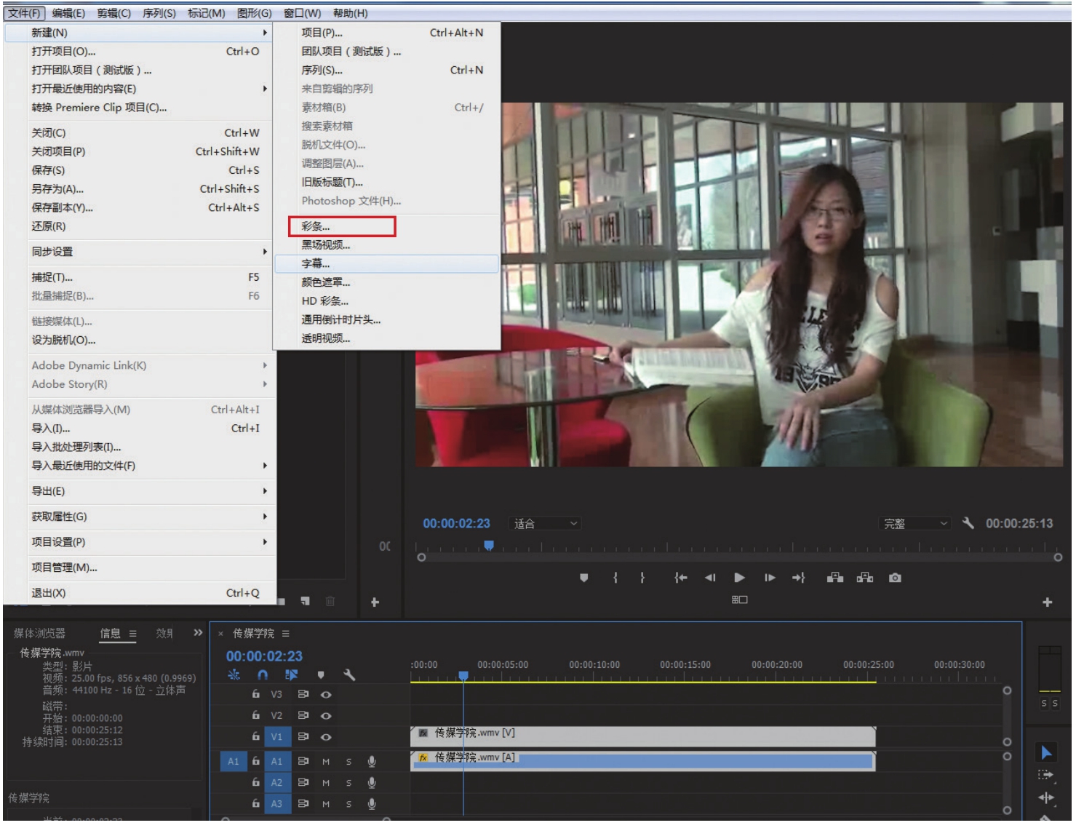Screen dimensions: 1076x828
Task: Open the 完整 playback resolution dropdown
Action: point(914,524)
